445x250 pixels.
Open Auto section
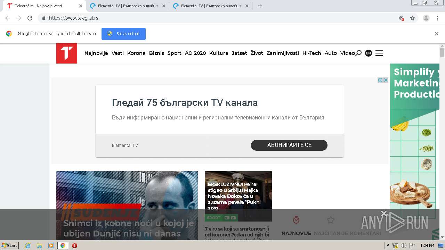[x=331, y=53]
